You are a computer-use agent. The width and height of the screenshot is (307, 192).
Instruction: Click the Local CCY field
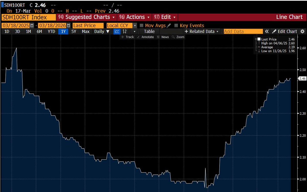[120, 26]
